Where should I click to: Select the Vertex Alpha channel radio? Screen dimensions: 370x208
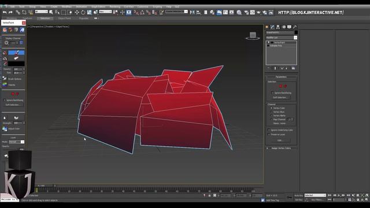271,116
